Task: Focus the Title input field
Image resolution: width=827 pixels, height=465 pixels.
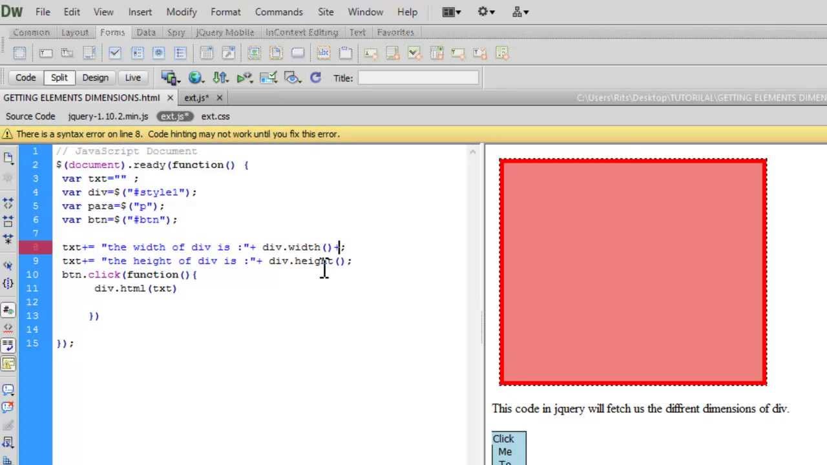Action: pos(419,77)
